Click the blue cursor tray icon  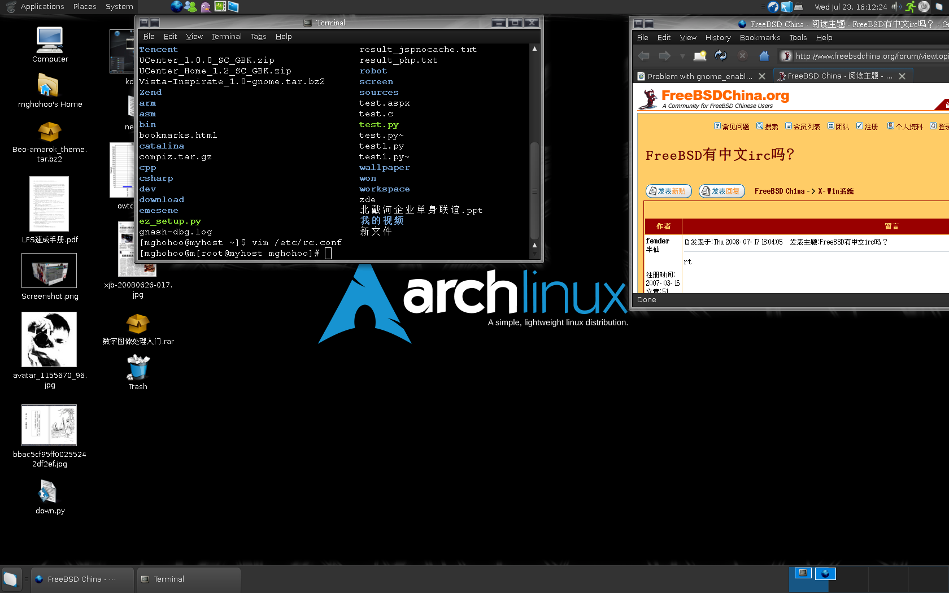(786, 7)
